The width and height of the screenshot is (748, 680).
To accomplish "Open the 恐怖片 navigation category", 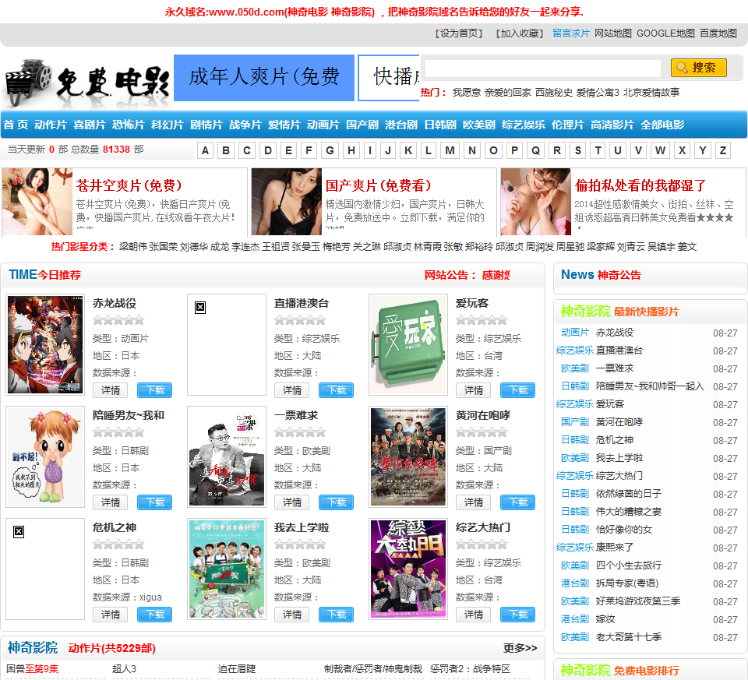I will point(129,125).
